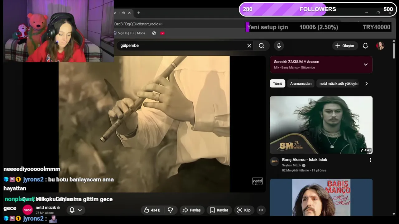The image size is (399, 224).
Task: Open the YouTube bookmark icon
Action: click(x=162, y=33)
